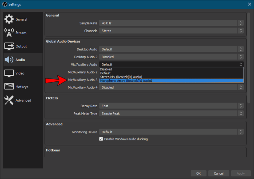Viewport: 254px width, 179px height.
Task: Click the Hotkeys keyboard icon
Action: [x=9, y=87]
